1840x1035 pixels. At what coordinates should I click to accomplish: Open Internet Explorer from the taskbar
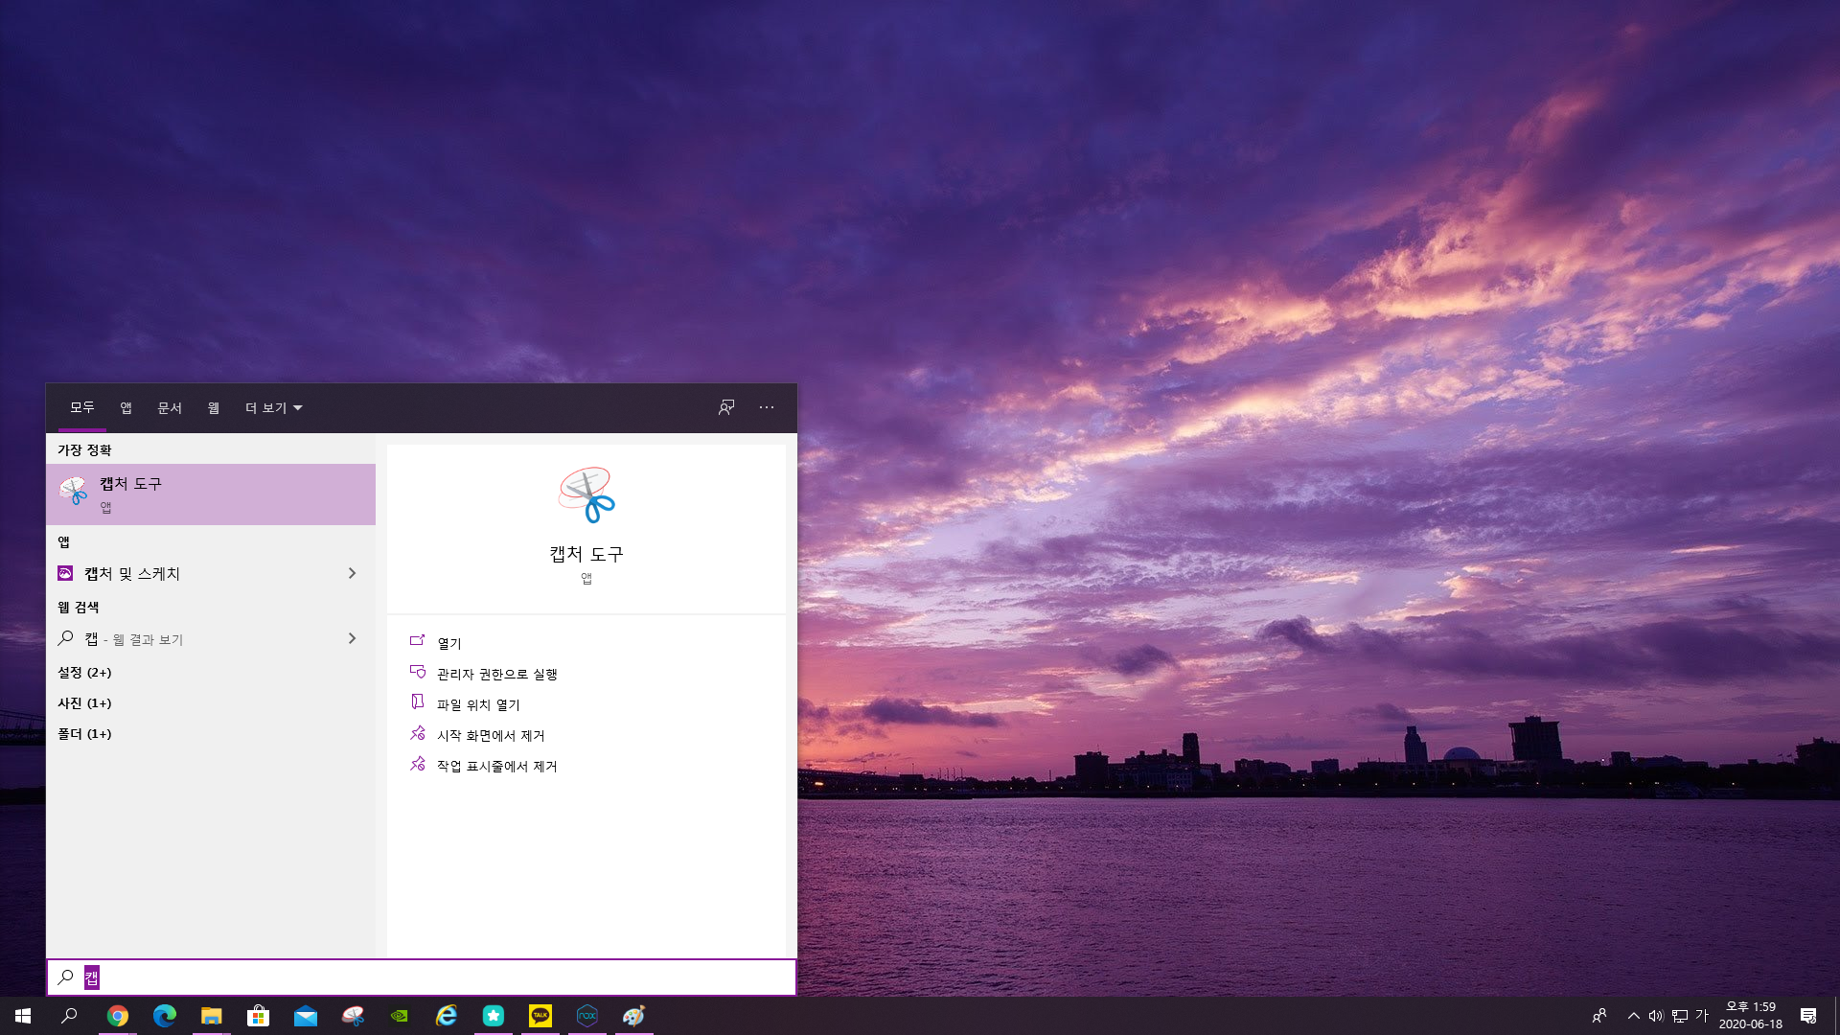coord(447,1016)
